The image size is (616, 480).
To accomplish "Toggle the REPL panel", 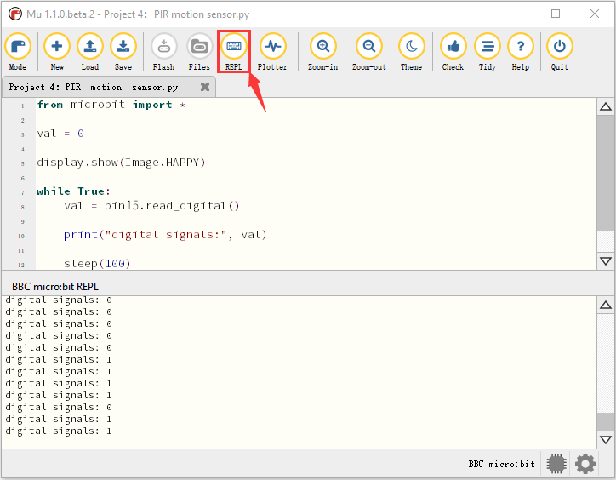I will pos(234,52).
